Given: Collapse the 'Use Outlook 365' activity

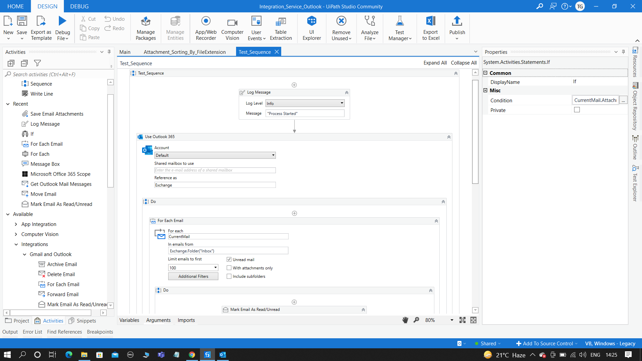Looking at the screenshot, I should [448, 137].
